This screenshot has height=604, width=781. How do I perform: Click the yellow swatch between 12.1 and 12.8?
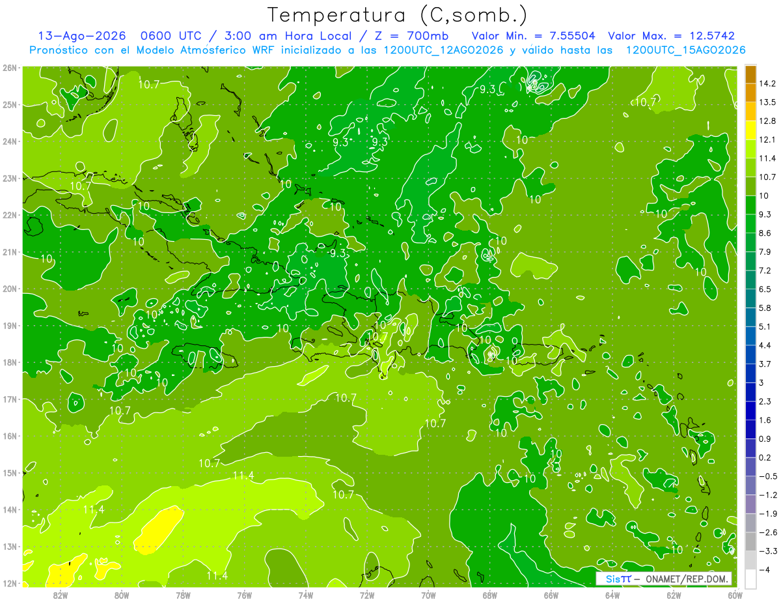750,130
